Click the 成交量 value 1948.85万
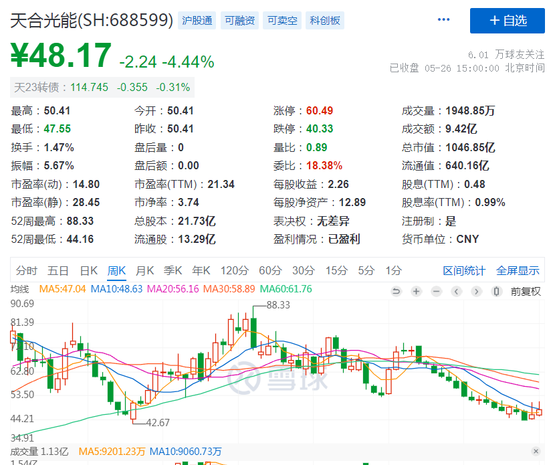Screen dimensions: 553x465 click(470, 111)
